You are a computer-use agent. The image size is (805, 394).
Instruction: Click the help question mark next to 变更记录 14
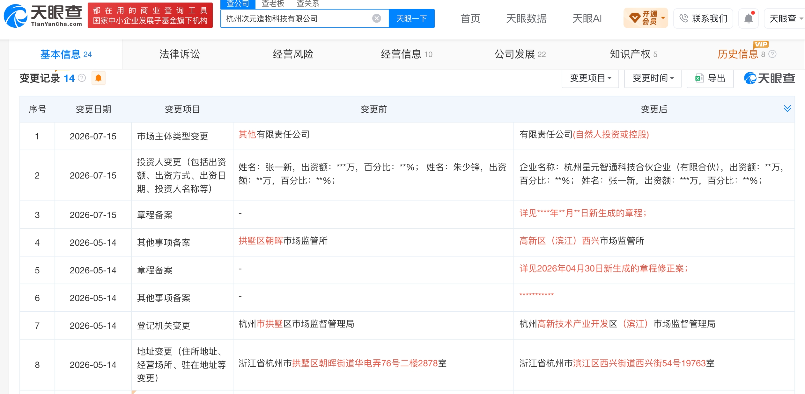pos(82,78)
